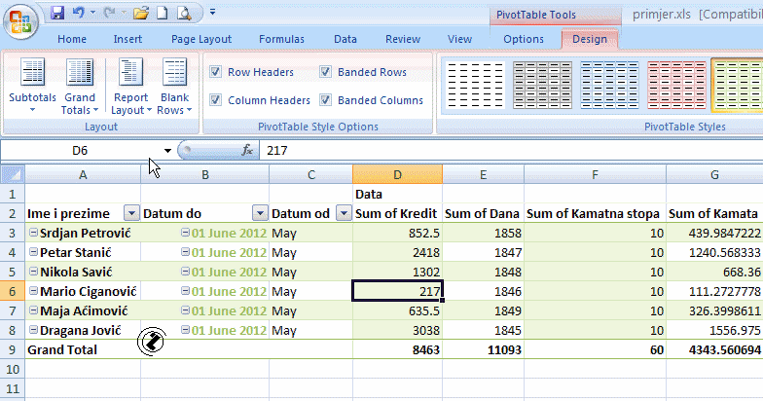Open a file via folder icon
This screenshot has height=401, width=763.
140,14
